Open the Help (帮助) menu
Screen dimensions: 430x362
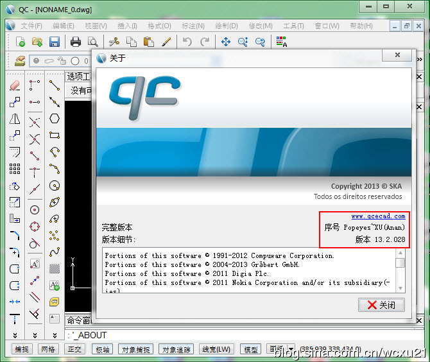tap(361, 26)
